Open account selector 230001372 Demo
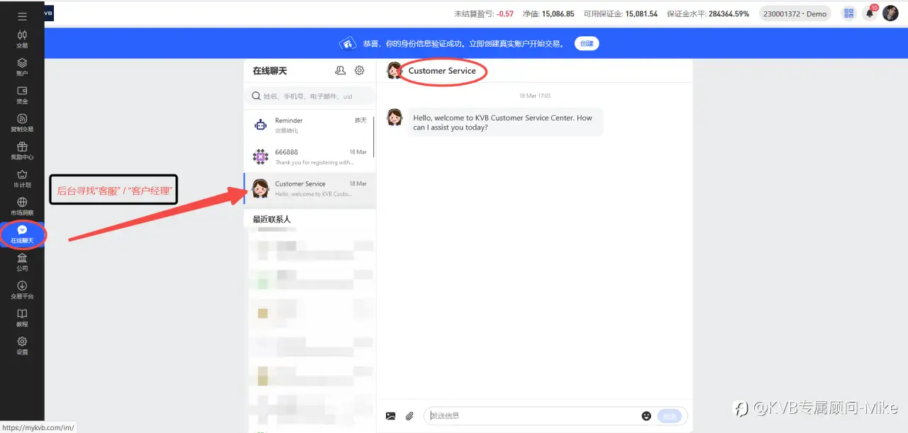This screenshot has height=433, width=908. (797, 13)
